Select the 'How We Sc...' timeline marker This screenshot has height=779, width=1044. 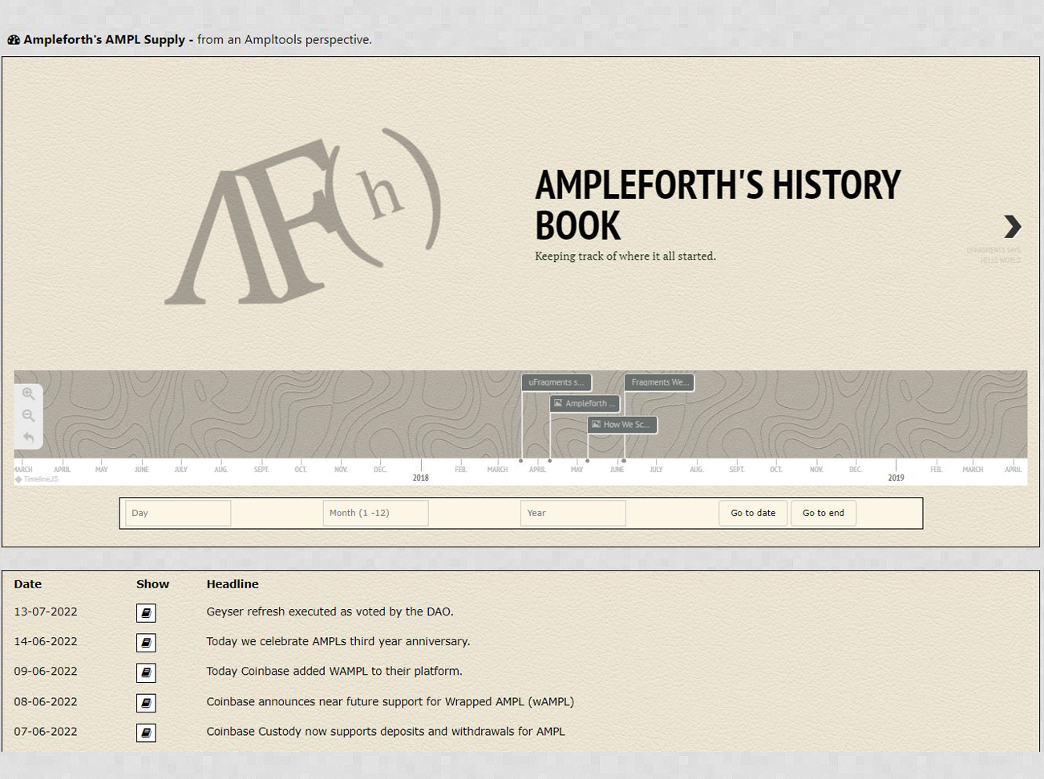622,425
